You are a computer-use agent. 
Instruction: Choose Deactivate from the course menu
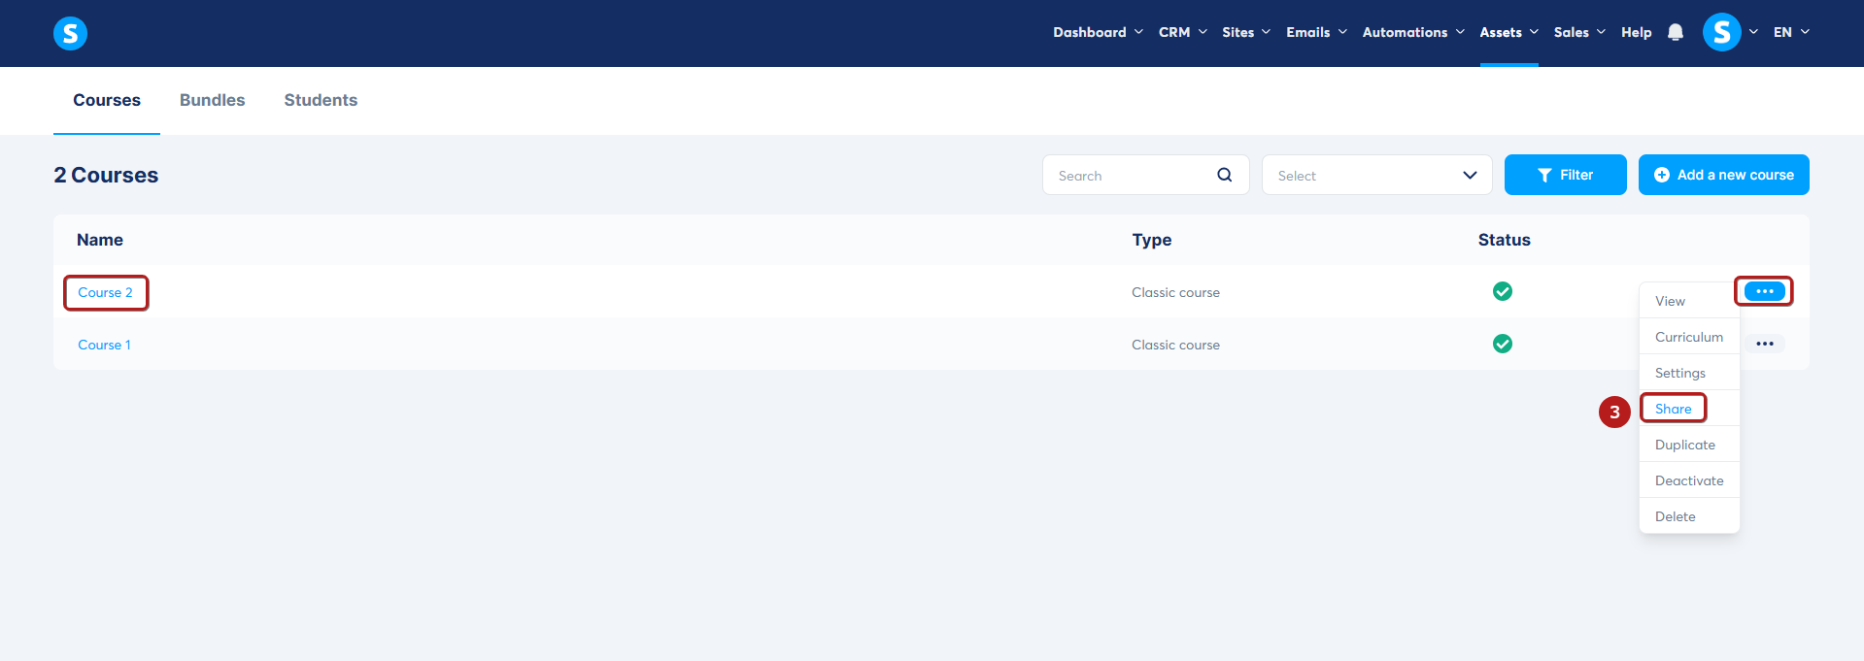(x=1689, y=480)
